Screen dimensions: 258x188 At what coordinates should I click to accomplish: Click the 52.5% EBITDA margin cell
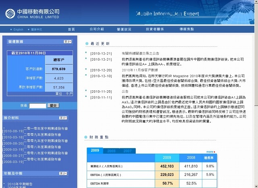pyautogui.click(x=191, y=184)
